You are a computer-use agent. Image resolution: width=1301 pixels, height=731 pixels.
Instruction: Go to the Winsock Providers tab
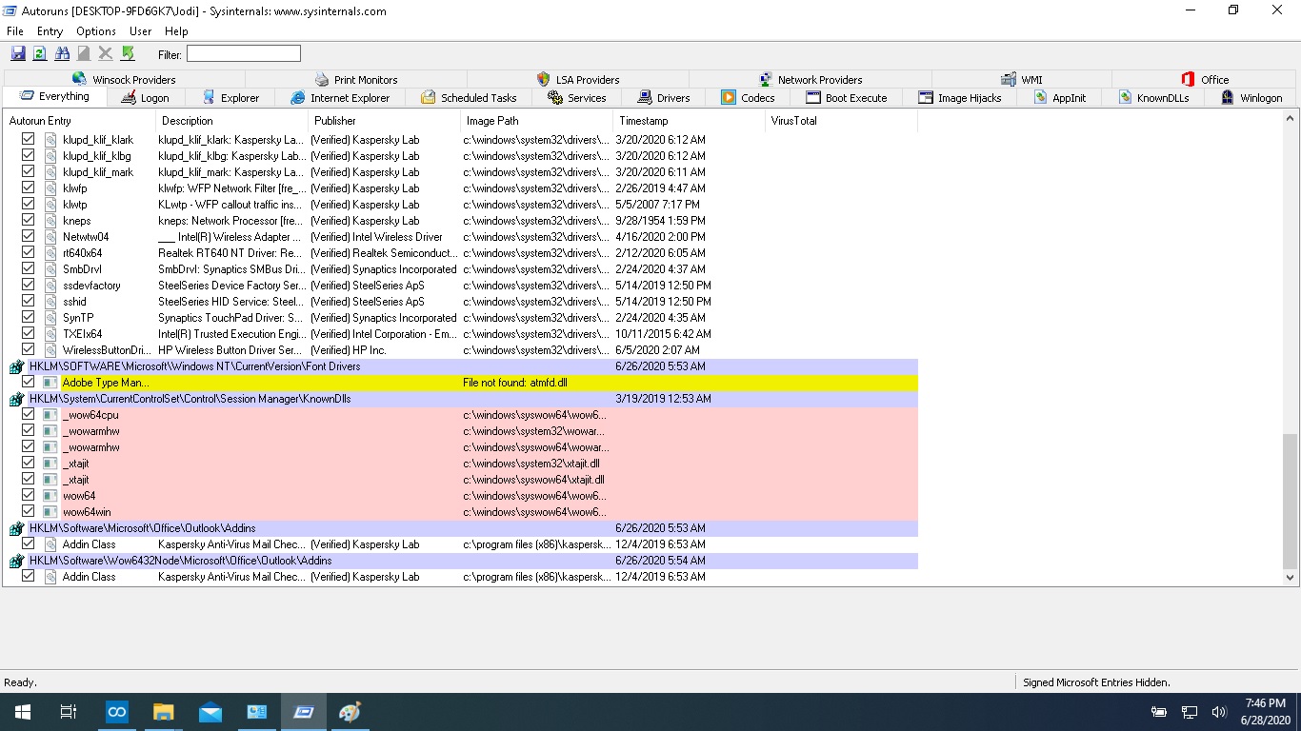[124, 80]
